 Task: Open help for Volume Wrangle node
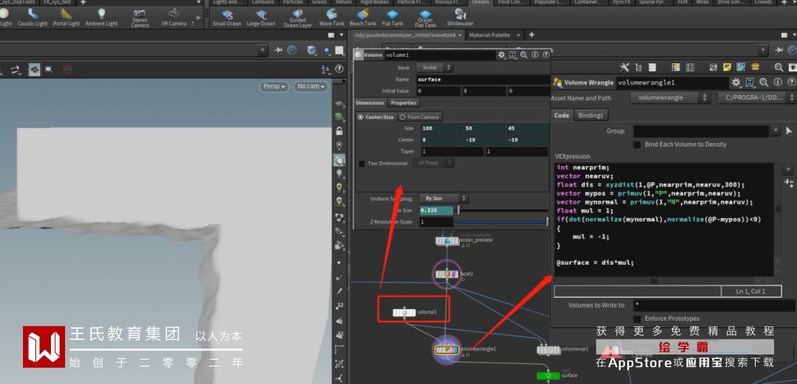(x=792, y=83)
